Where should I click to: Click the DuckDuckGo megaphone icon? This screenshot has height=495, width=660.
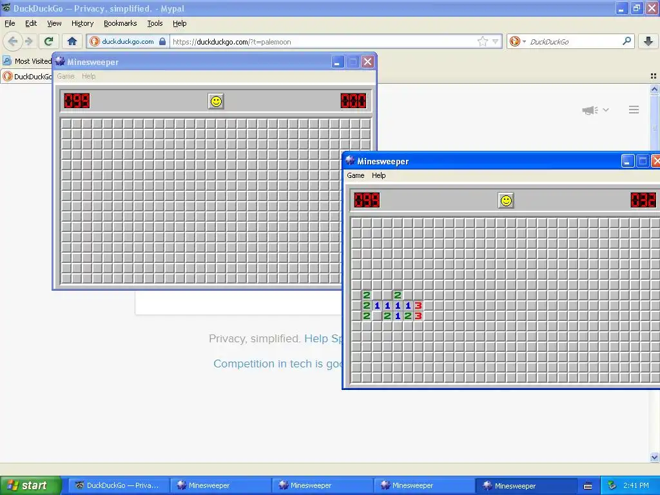pos(590,110)
